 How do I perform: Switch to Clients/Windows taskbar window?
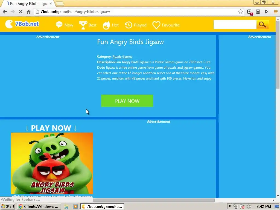(39, 207)
